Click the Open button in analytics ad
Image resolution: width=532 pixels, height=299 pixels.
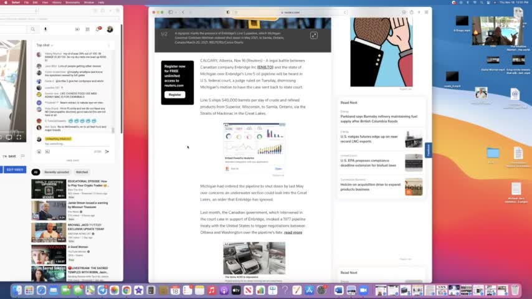(x=278, y=169)
